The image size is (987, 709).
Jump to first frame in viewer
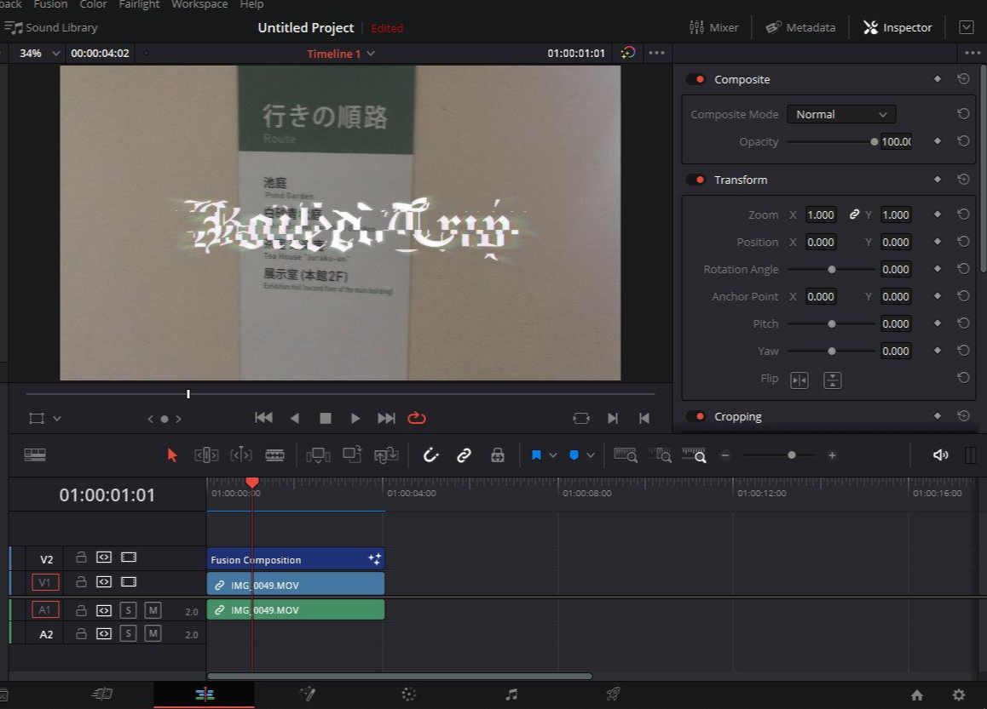[x=263, y=418]
